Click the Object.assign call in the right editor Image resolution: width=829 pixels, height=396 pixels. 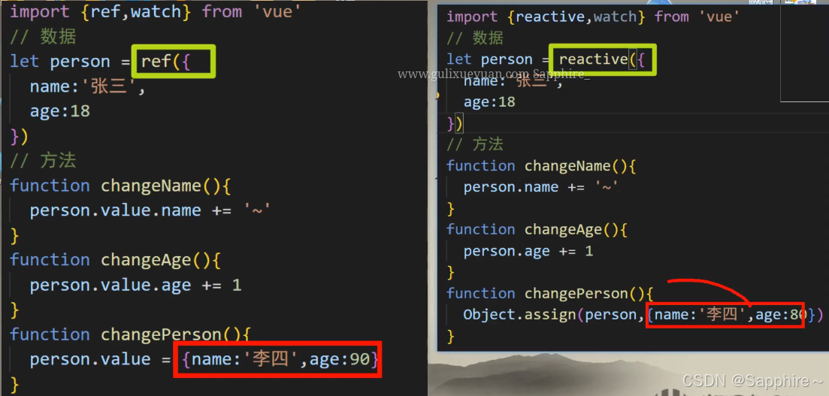pyautogui.click(x=520, y=315)
